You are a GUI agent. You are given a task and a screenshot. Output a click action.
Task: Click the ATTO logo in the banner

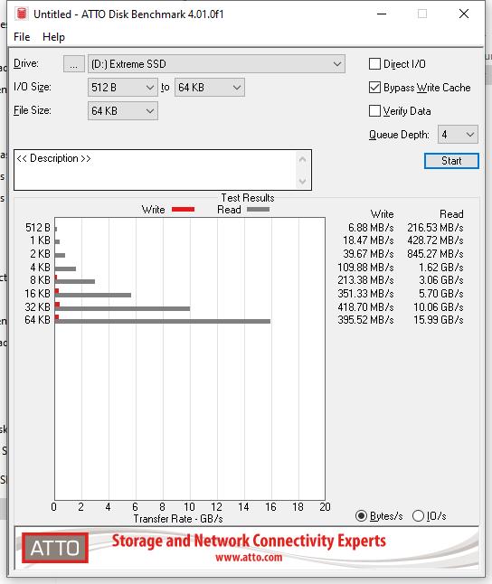click(55, 548)
